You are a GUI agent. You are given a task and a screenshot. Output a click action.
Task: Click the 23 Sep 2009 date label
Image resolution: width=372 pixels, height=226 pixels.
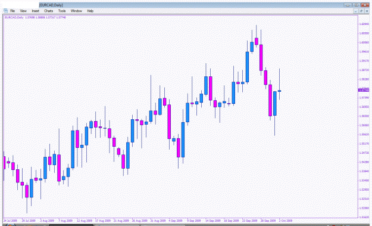tap(249, 221)
